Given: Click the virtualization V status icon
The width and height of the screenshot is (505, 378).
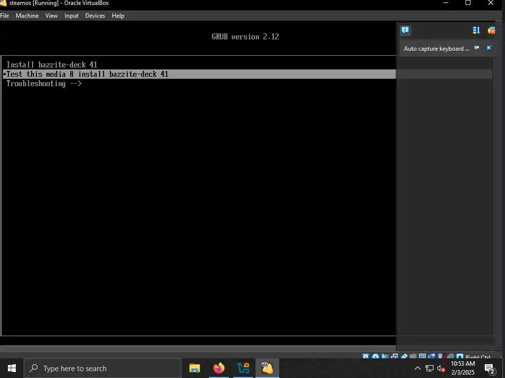Looking at the screenshot, I should tap(440, 356).
